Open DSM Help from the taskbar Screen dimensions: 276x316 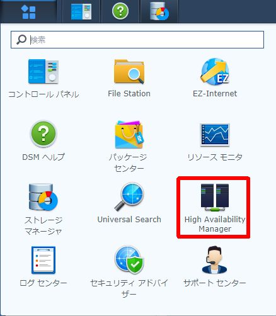click(x=120, y=11)
